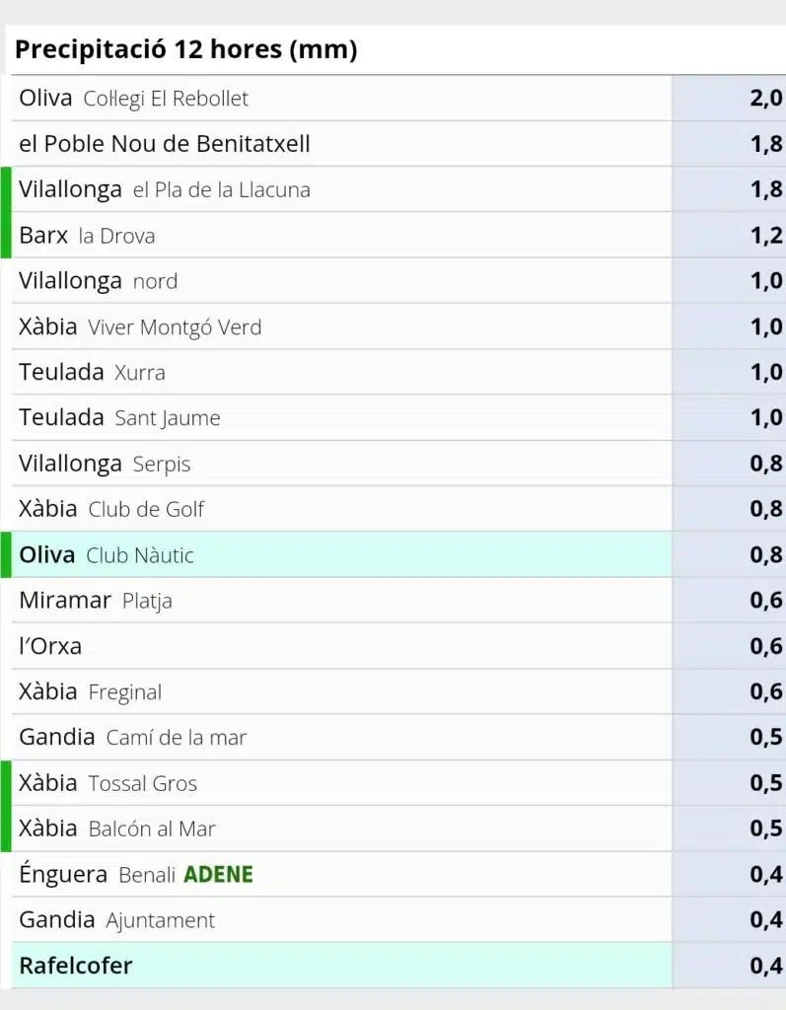The image size is (786, 1010).
Task: Select el Poble Nou de Benitatxell row
Action: tap(398, 144)
